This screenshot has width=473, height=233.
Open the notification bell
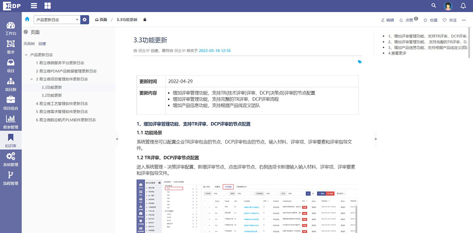[x=463, y=6]
